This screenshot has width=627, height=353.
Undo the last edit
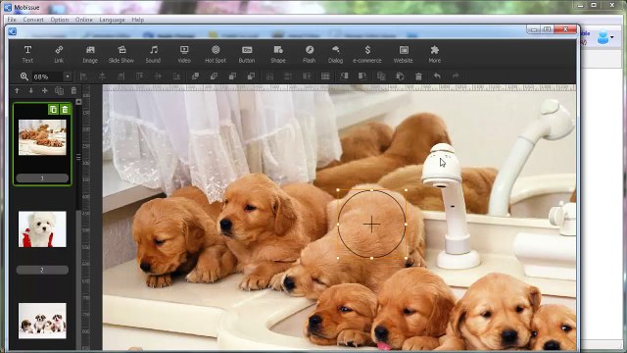[x=437, y=76]
